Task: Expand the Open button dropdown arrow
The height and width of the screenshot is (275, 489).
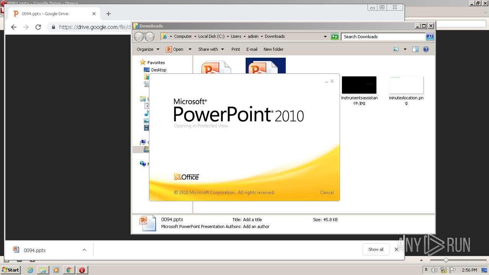Action: click(x=190, y=49)
